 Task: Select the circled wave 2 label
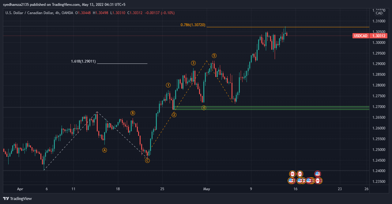click(x=174, y=115)
